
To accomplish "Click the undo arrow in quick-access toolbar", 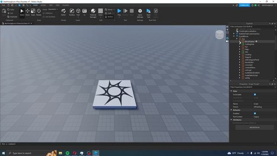I will click(27, 5).
